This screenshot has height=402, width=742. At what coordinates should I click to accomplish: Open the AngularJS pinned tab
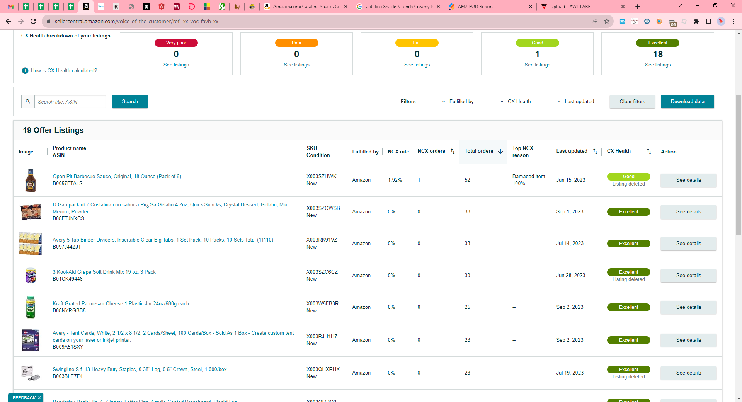(x=162, y=7)
